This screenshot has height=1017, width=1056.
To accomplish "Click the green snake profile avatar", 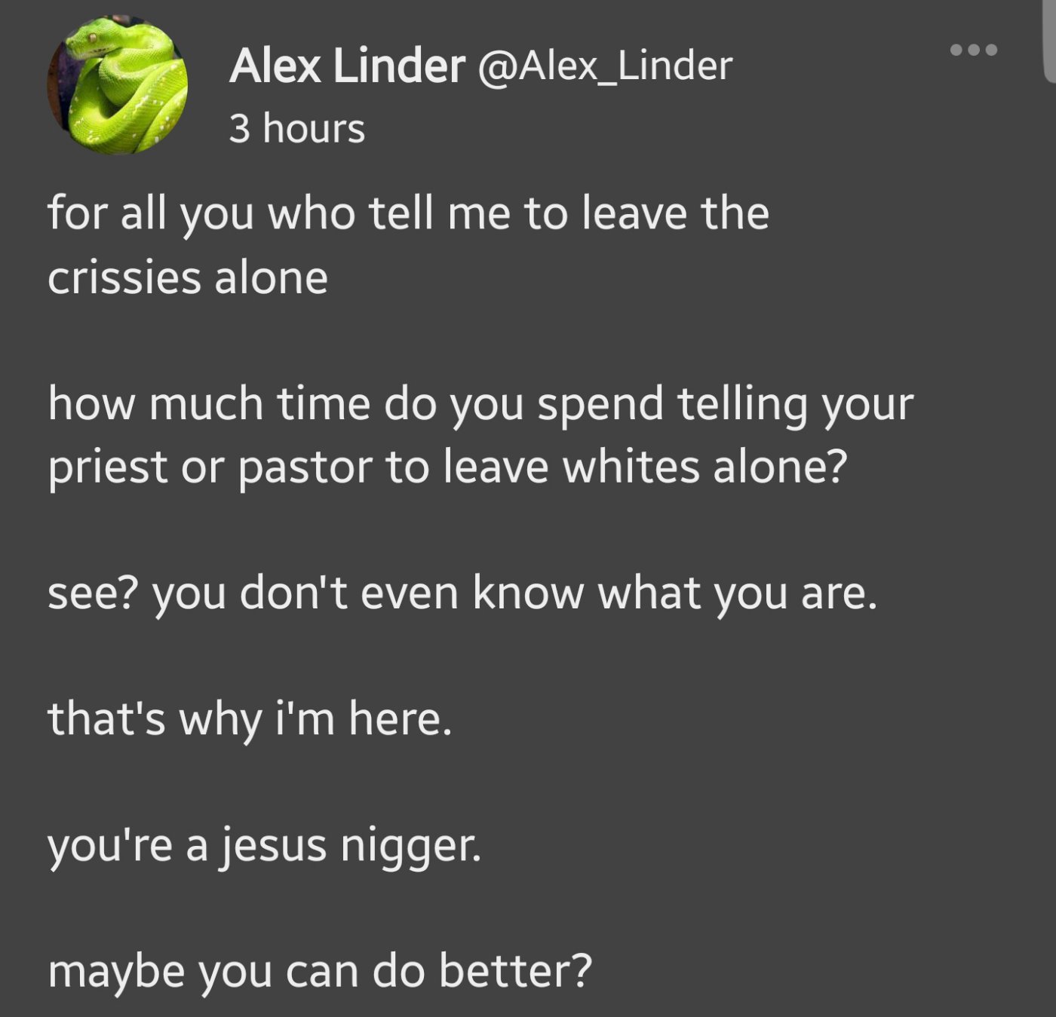I will [118, 84].
